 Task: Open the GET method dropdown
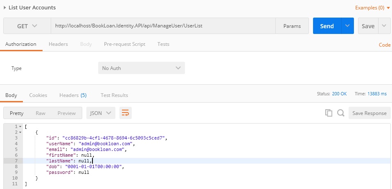coord(27,26)
